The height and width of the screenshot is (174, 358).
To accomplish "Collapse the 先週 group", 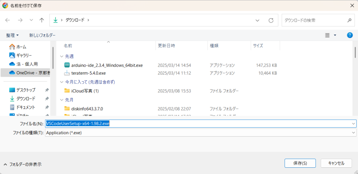I will [x=62, y=56].
